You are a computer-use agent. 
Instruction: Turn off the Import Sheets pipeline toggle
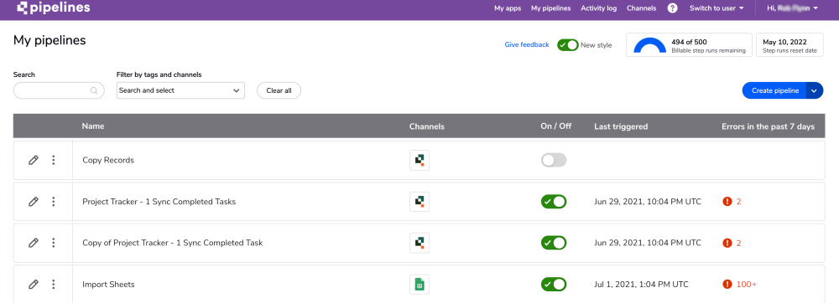point(554,285)
